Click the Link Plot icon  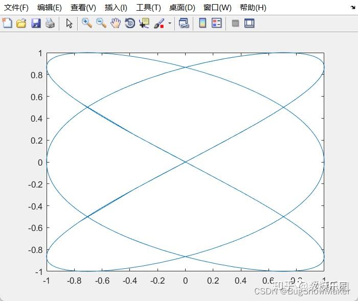click(x=184, y=24)
